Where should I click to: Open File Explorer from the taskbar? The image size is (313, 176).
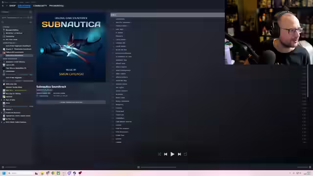point(42,173)
